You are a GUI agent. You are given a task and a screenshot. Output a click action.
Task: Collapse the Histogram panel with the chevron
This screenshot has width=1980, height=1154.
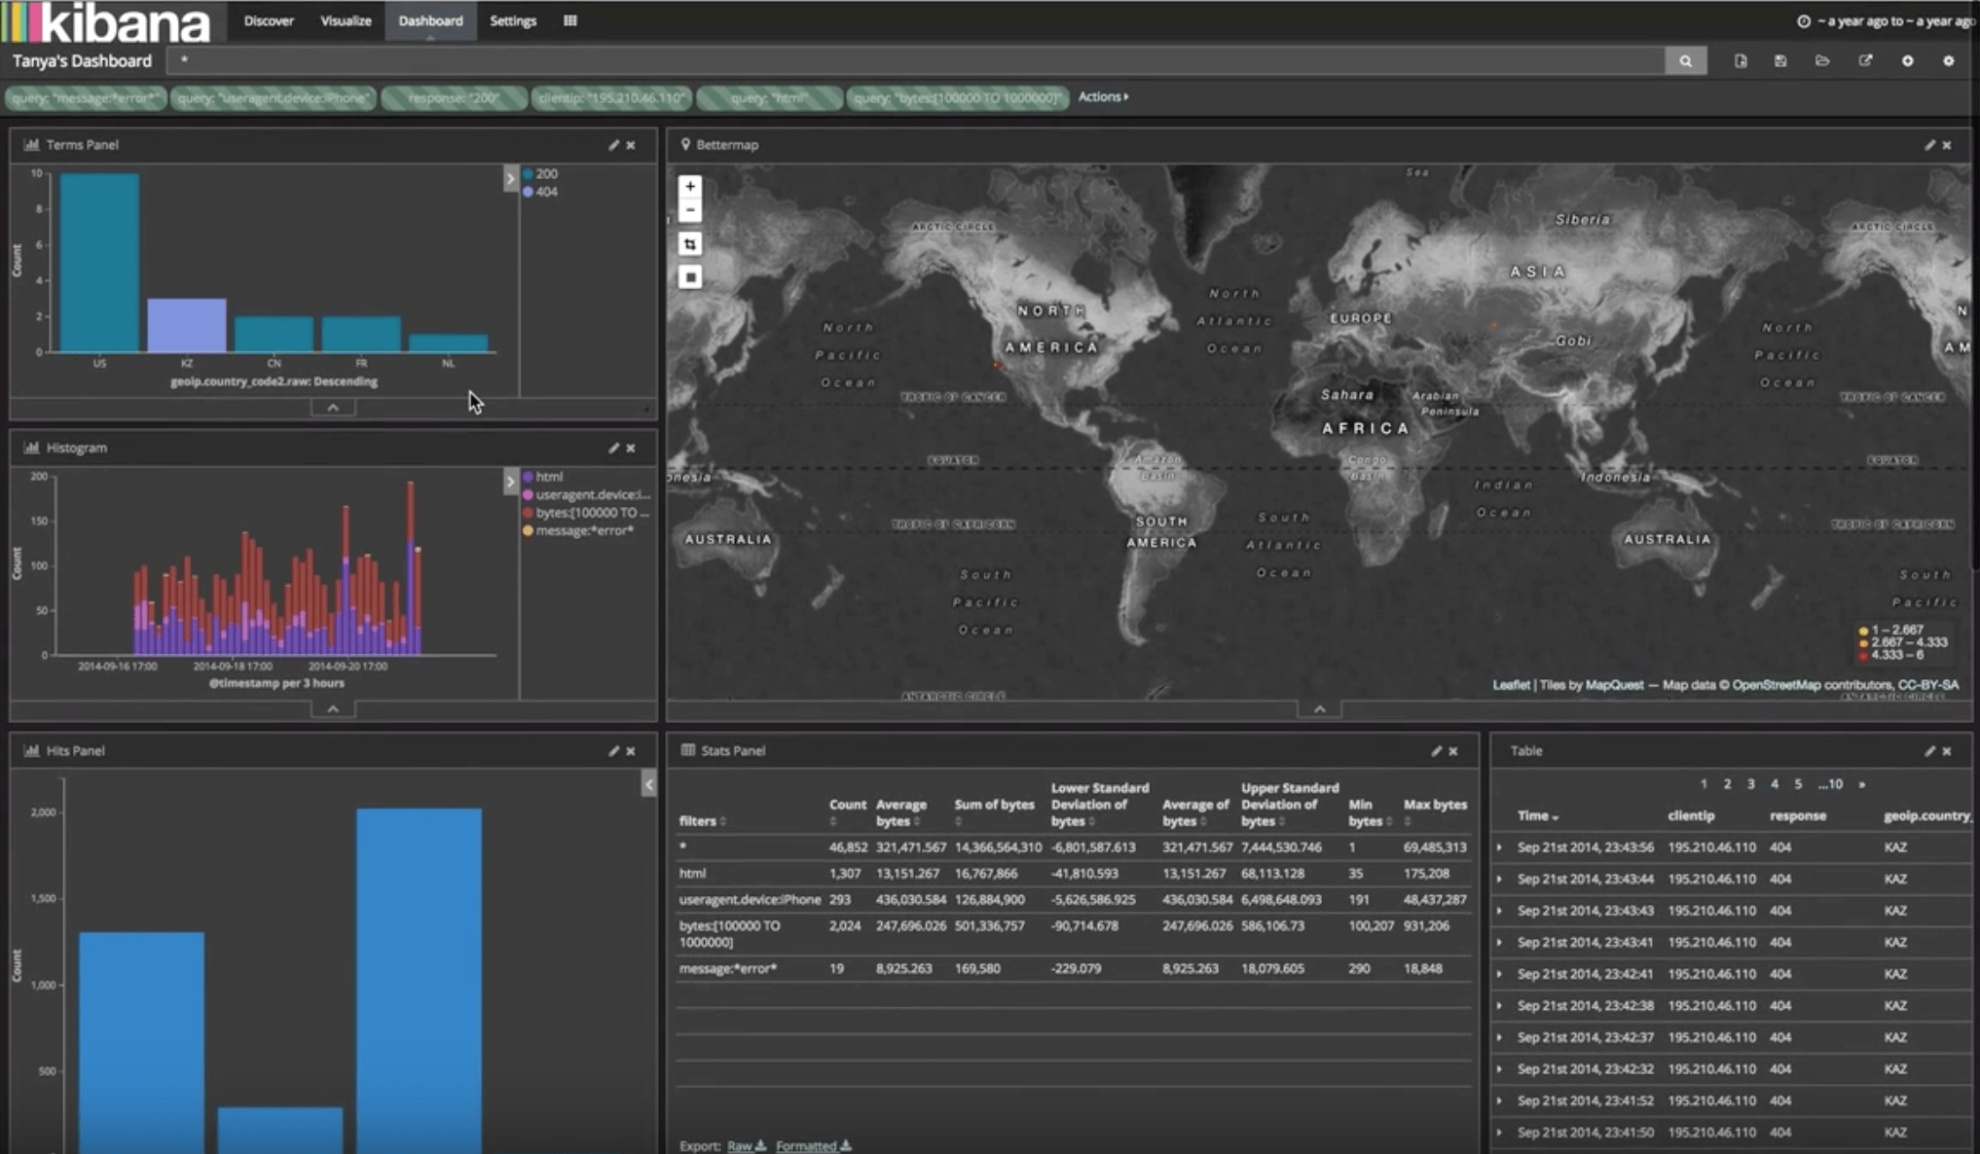coord(332,708)
